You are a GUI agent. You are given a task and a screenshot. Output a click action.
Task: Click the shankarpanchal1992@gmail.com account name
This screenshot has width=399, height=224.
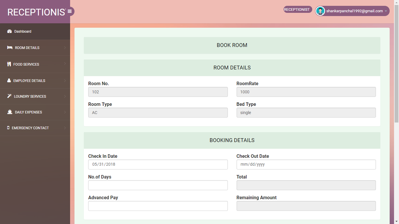click(355, 11)
